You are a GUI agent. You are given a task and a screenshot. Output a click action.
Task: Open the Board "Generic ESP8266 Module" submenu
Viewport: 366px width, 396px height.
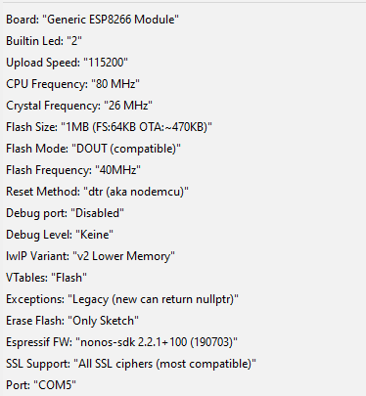(x=183, y=20)
